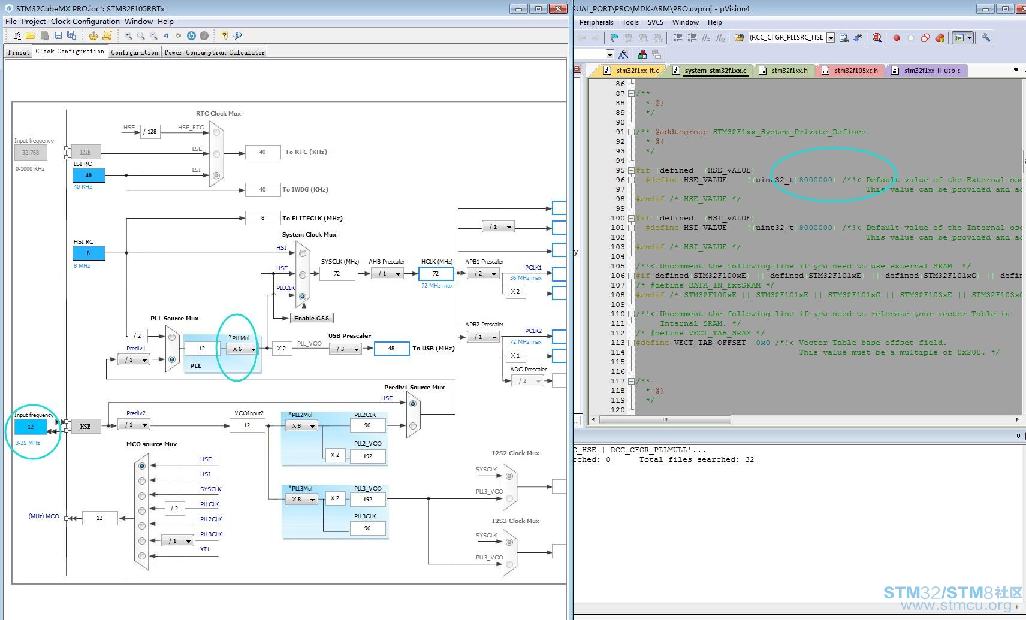This screenshot has height=620, width=1026.
Task: Toggle bookmark with the blue flag icon
Action: click(614, 38)
